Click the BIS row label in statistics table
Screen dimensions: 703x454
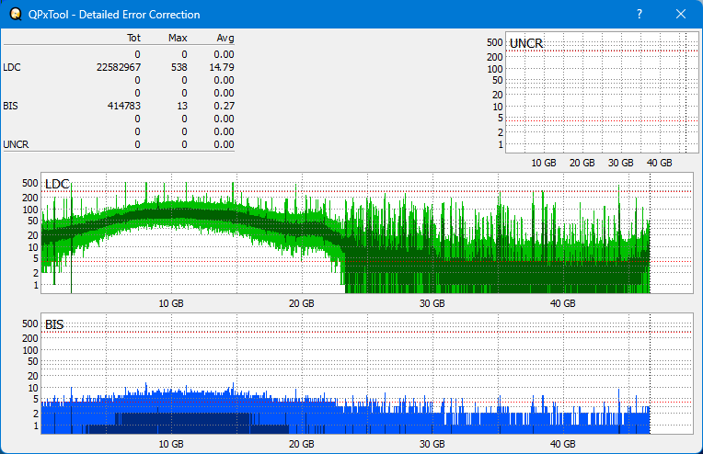(x=10, y=106)
